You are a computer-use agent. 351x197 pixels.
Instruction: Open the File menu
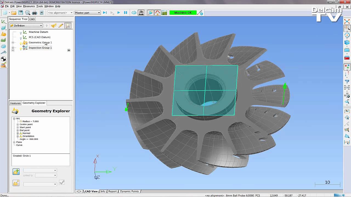click(7, 6)
